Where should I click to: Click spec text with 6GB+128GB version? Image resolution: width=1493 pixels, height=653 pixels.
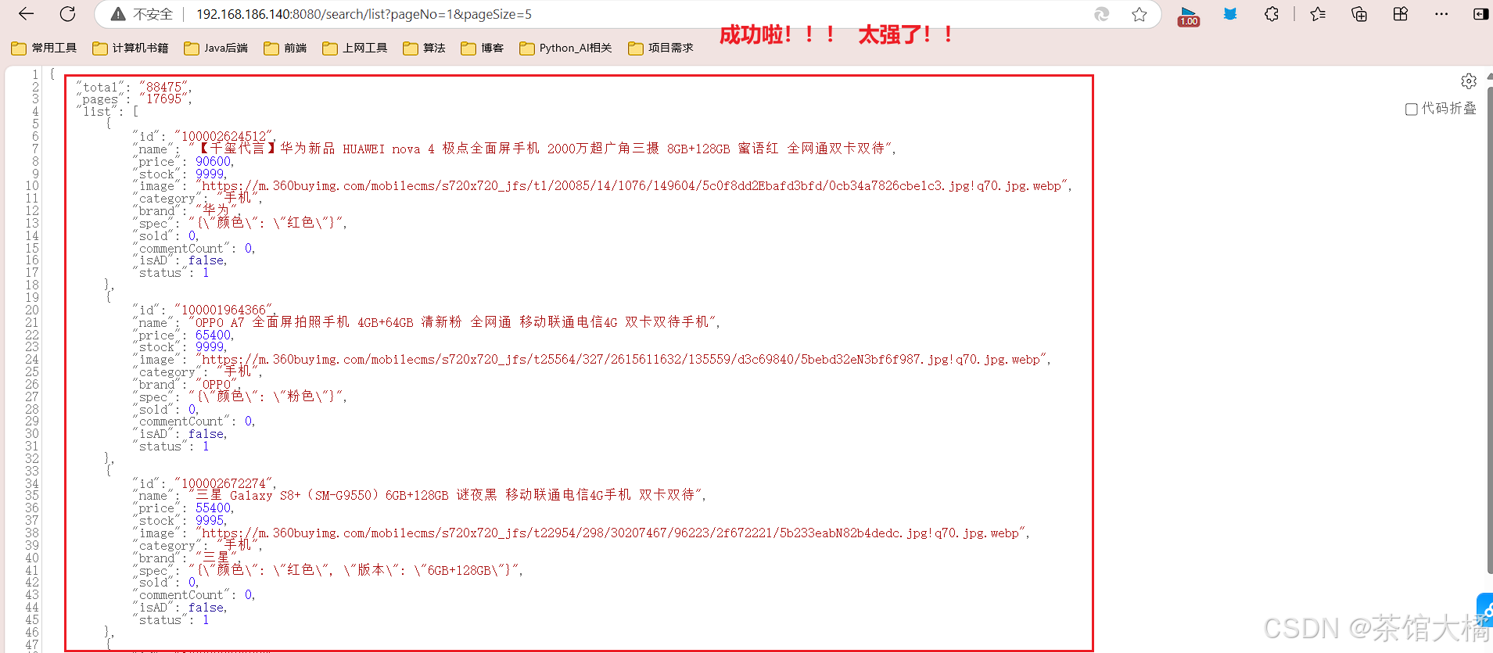coord(354,570)
